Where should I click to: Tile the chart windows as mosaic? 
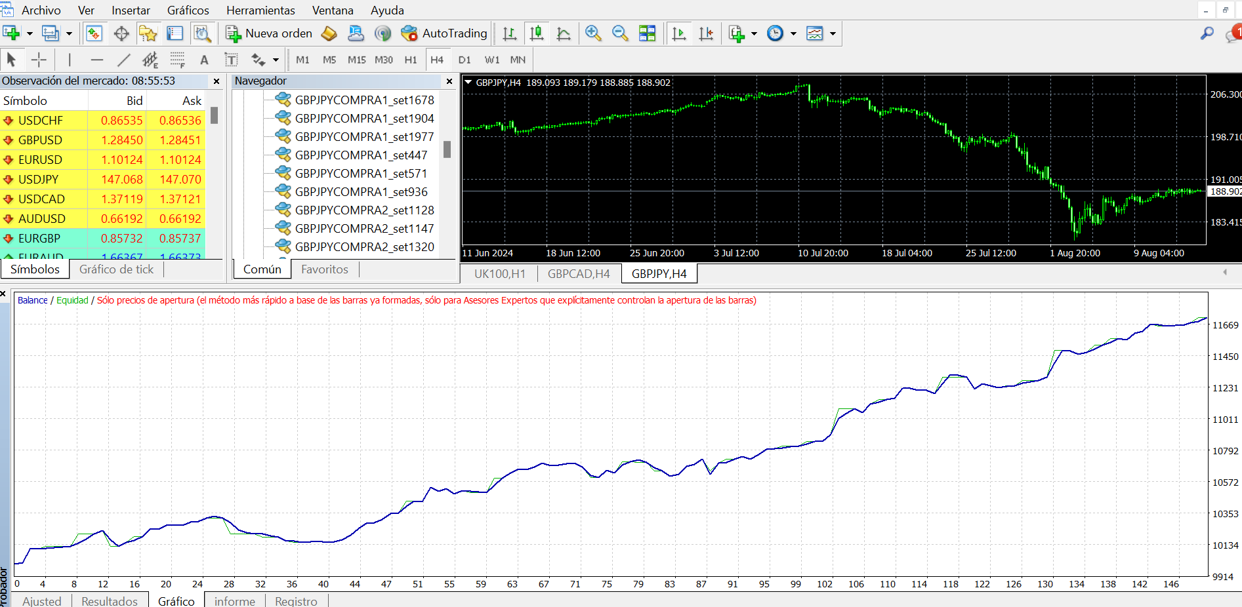click(x=648, y=33)
